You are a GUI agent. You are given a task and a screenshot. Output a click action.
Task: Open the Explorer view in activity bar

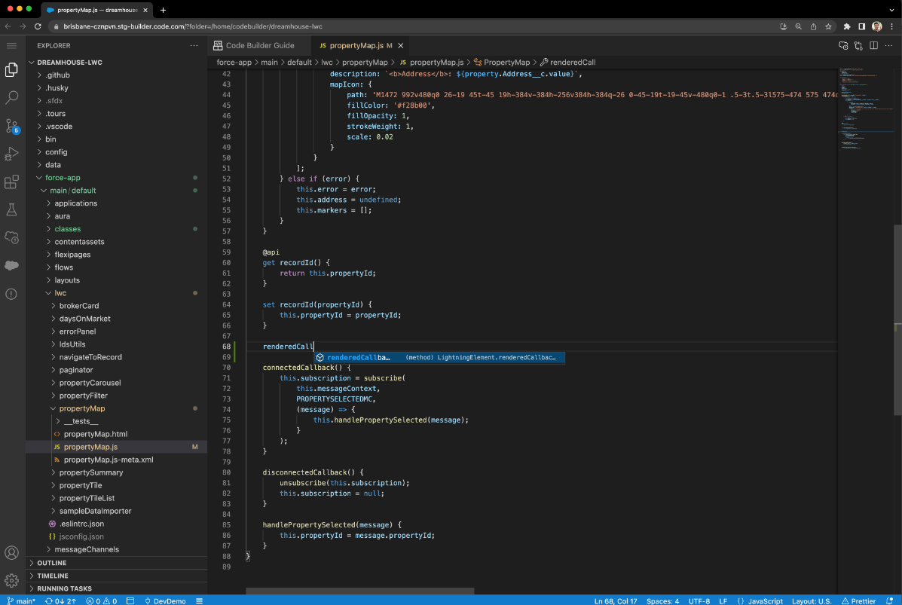[x=11, y=69]
